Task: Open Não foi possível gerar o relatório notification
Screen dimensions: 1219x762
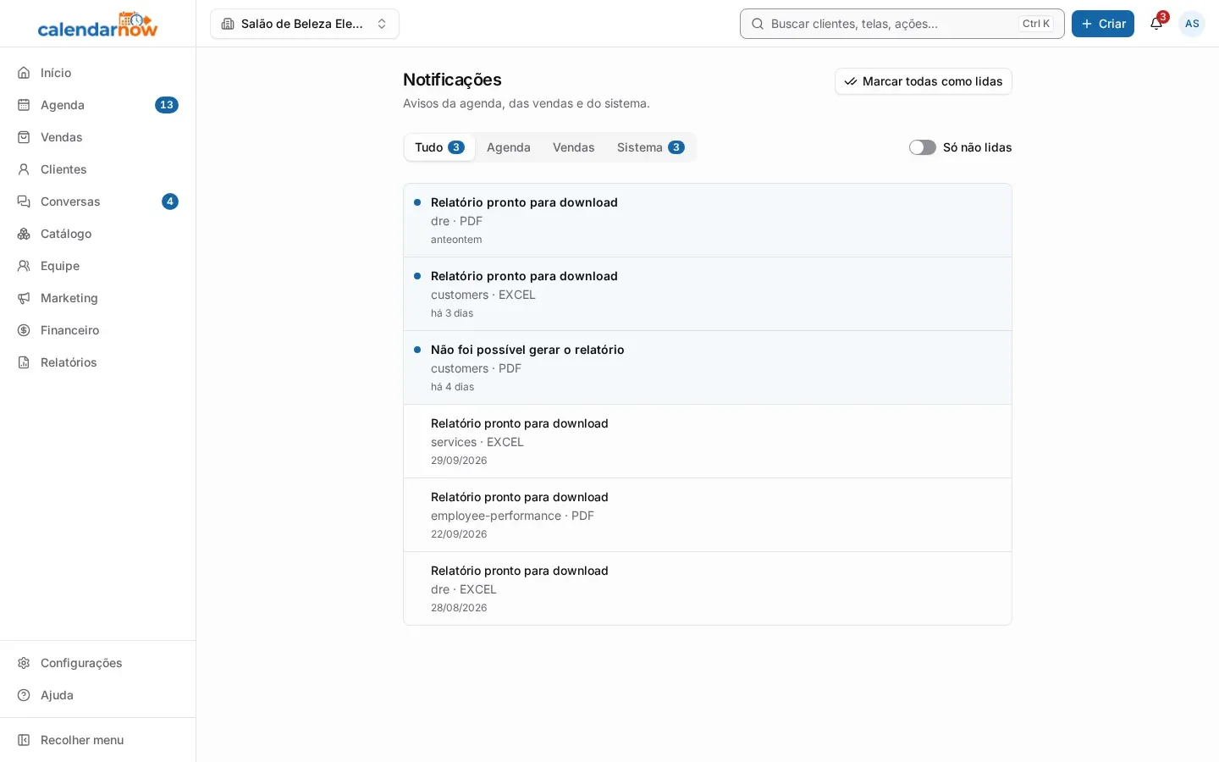Action: tap(708, 367)
